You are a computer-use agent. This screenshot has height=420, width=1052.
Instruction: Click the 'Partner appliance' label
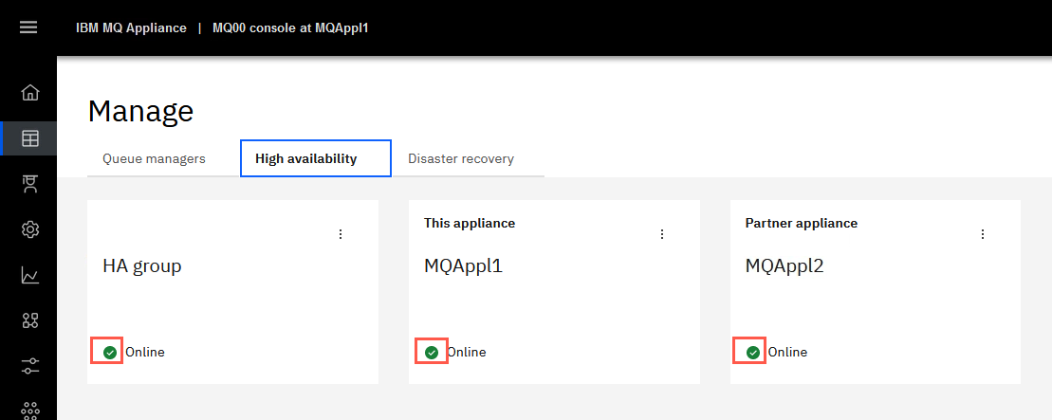(x=802, y=224)
